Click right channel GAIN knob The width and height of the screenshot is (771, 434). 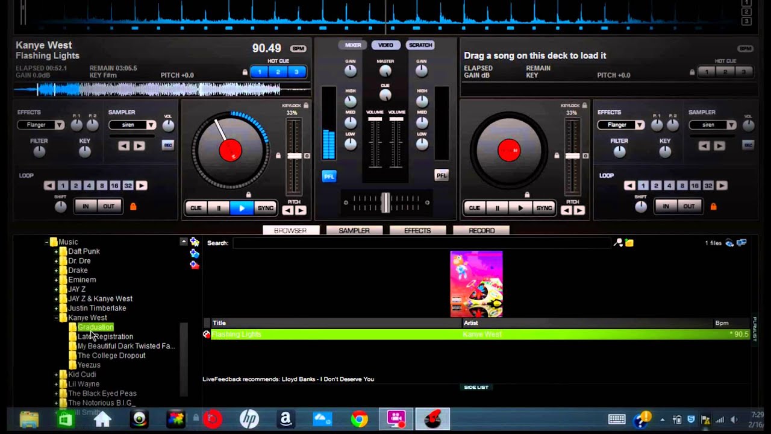(x=422, y=71)
